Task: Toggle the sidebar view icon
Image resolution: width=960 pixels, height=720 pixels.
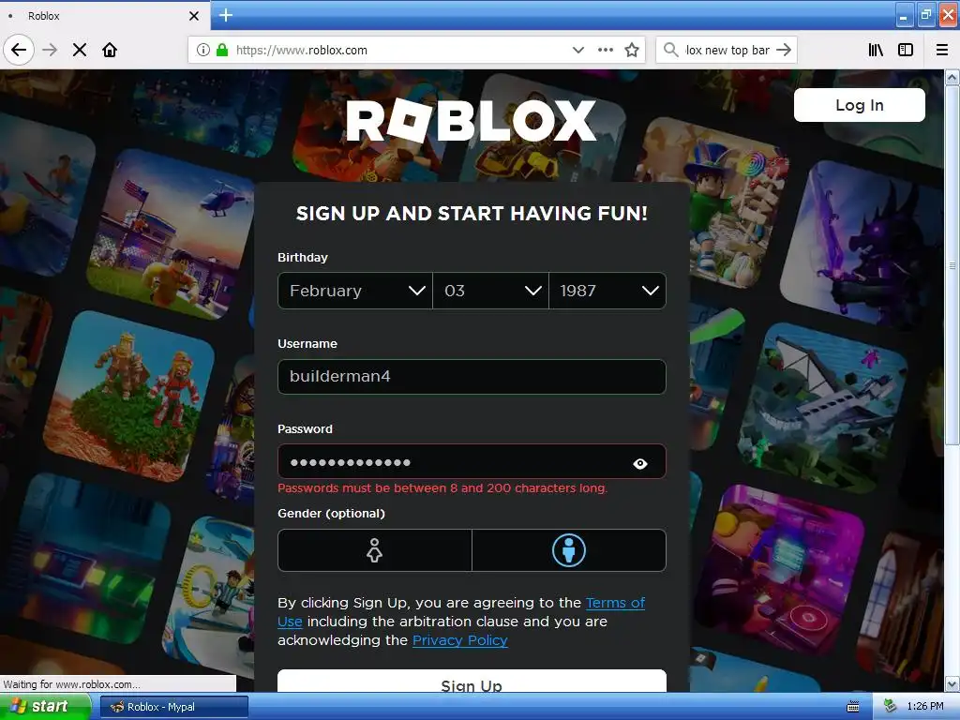Action: tap(906, 50)
